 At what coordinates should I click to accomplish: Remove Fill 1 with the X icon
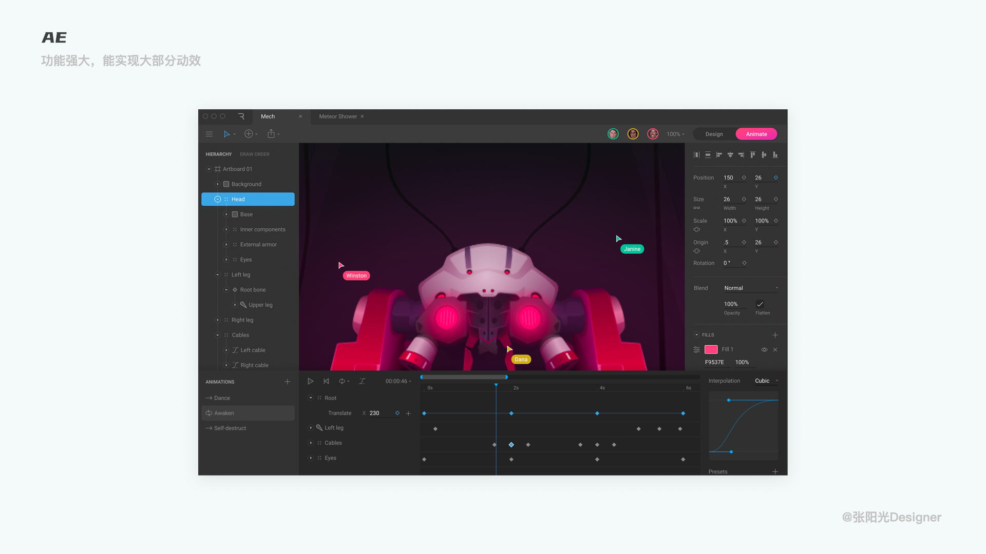coord(775,350)
